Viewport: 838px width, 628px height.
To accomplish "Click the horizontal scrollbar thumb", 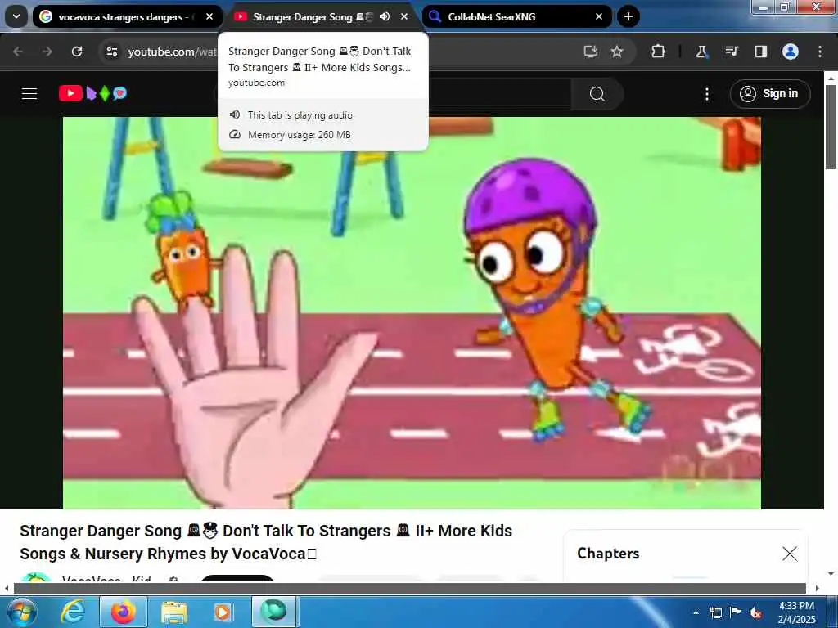I will 410,588.
